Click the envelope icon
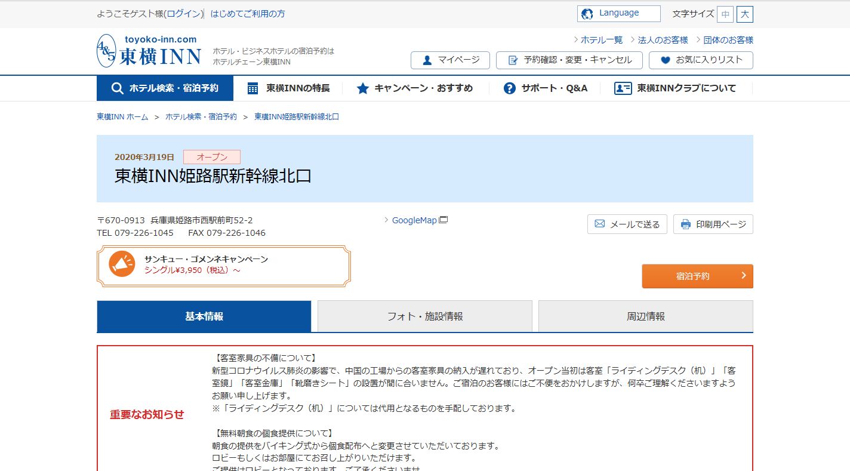Viewport: 850px width, 471px height. click(600, 224)
